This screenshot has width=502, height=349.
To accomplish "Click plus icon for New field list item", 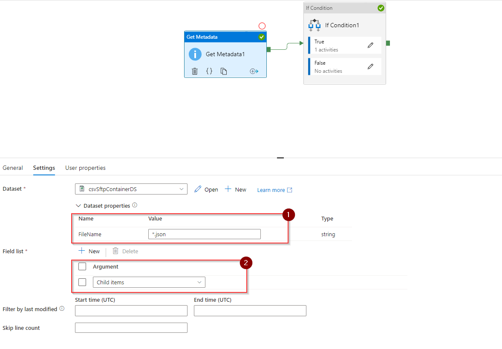I will click(82, 251).
